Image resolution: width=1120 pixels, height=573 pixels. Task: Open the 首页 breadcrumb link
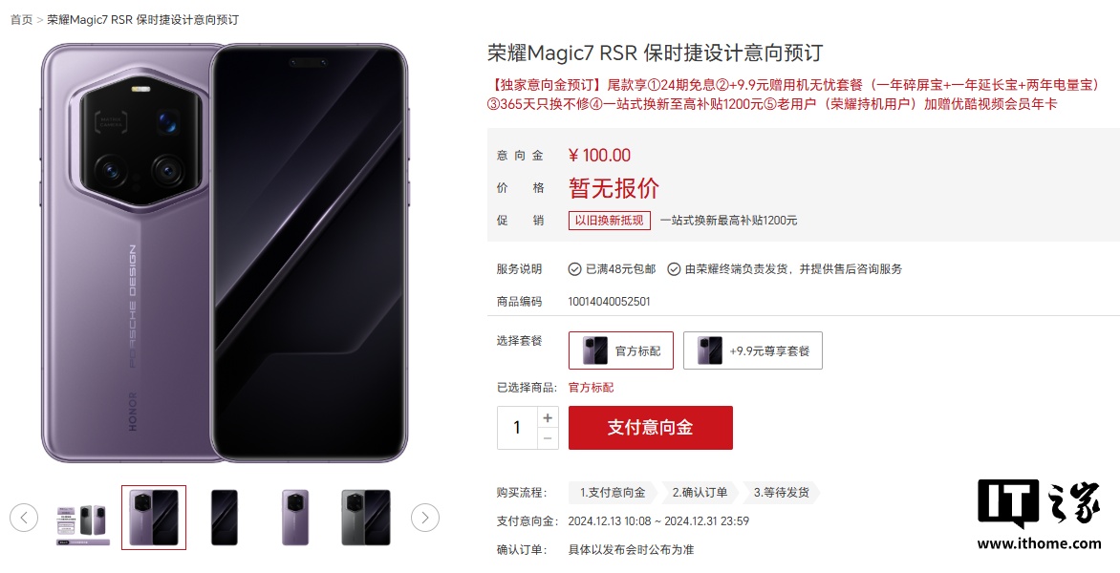coord(21,20)
